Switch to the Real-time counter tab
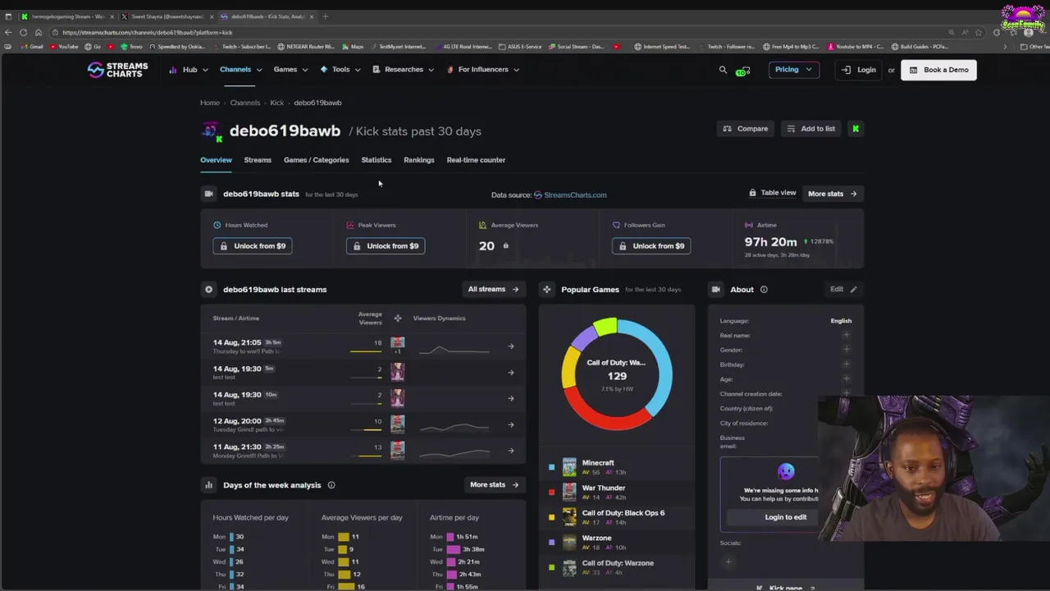 coord(476,160)
